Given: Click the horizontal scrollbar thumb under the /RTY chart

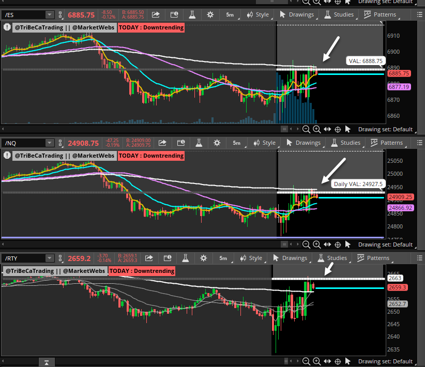Looking at the screenshot, I should [286, 361].
